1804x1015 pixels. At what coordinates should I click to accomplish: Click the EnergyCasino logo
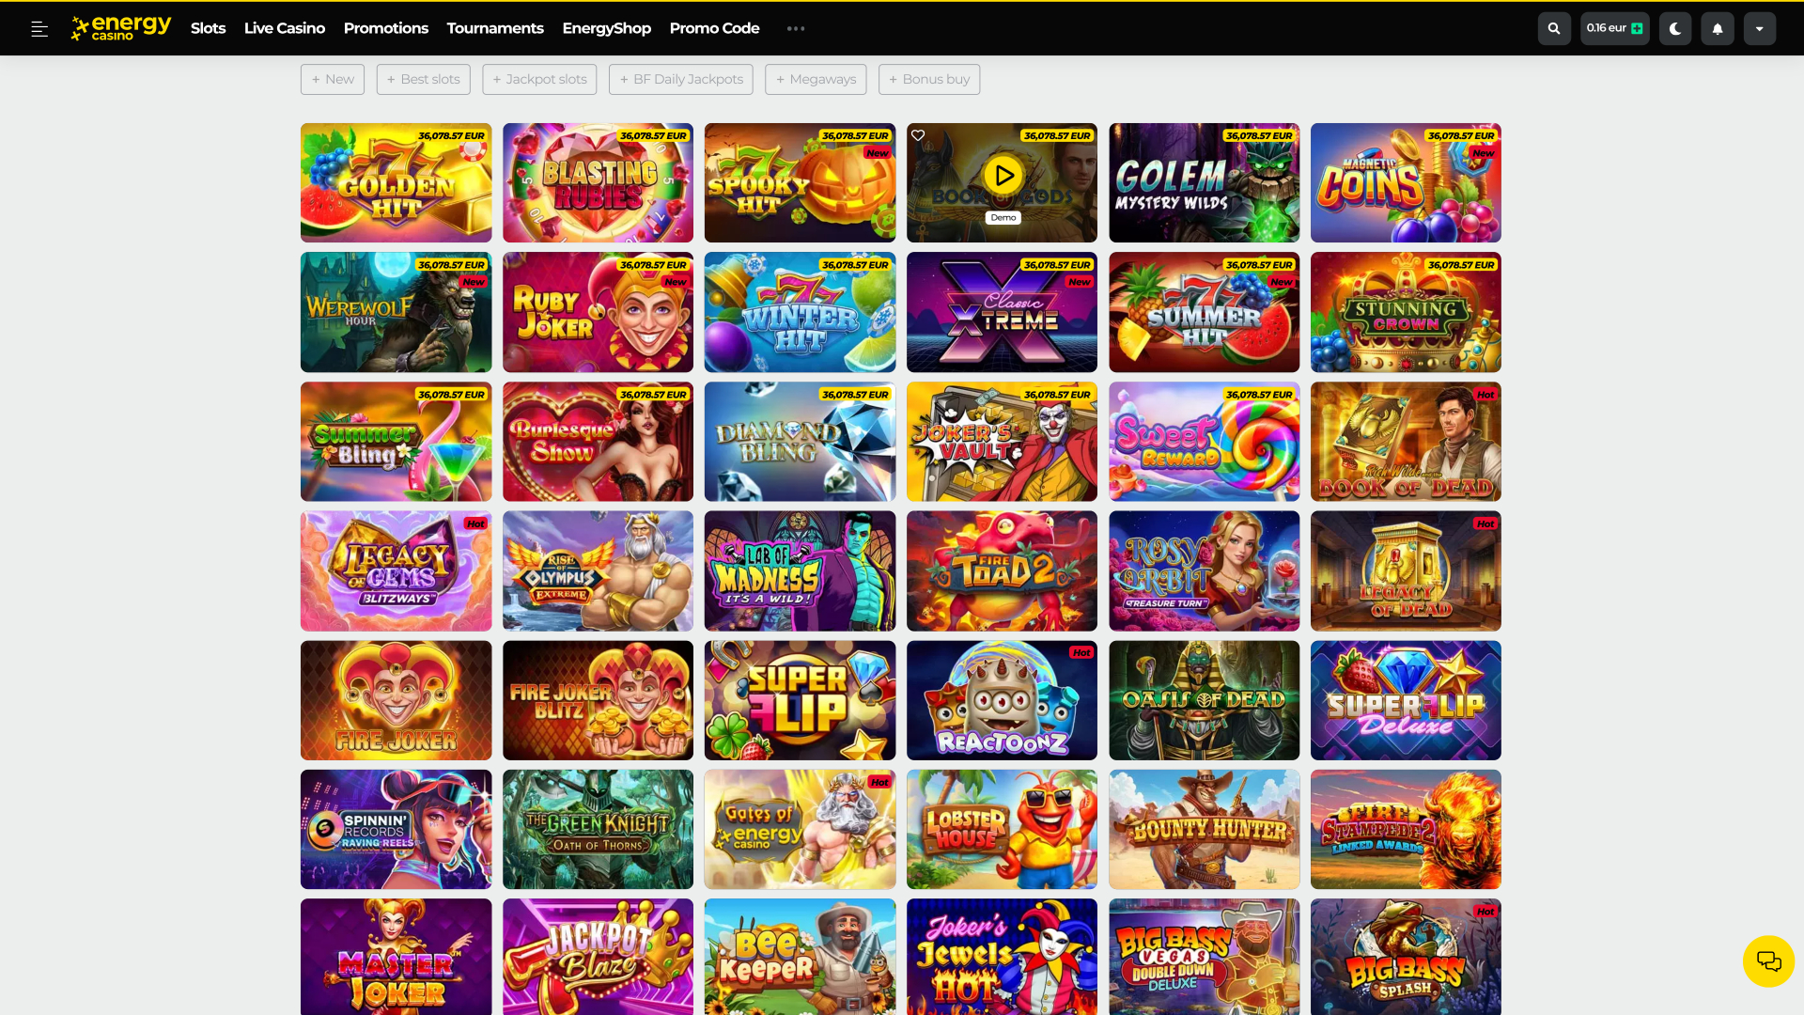tap(120, 28)
